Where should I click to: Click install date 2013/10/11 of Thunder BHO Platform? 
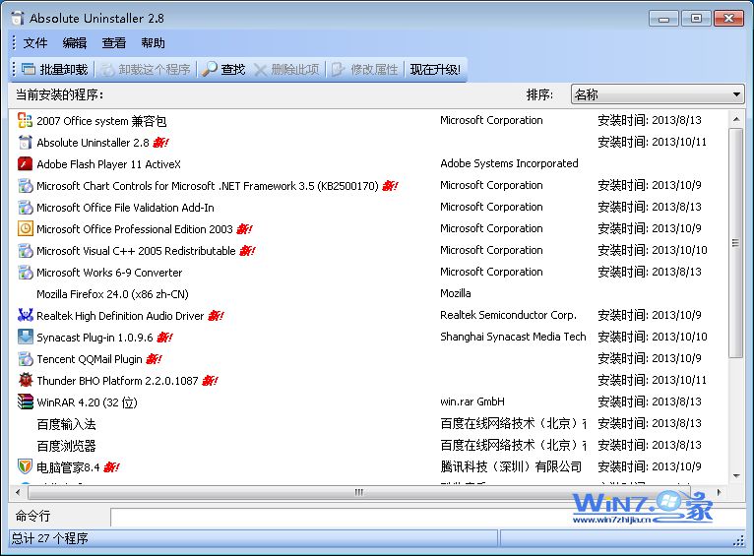[679, 380]
